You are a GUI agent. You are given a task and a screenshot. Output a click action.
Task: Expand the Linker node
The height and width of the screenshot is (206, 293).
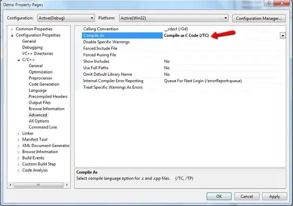coord(18,134)
